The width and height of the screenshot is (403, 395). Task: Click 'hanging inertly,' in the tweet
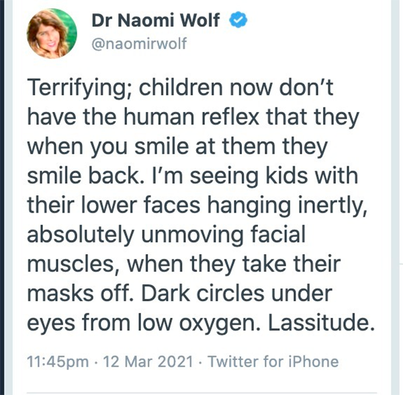click(x=288, y=207)
